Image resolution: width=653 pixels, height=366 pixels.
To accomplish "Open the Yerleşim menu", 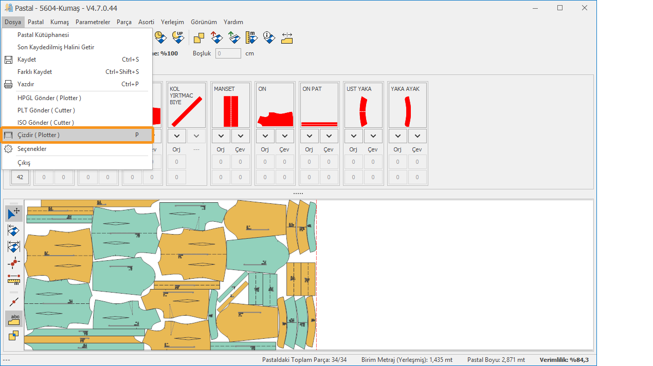I will pyautogui.click(x=172, y=22).
